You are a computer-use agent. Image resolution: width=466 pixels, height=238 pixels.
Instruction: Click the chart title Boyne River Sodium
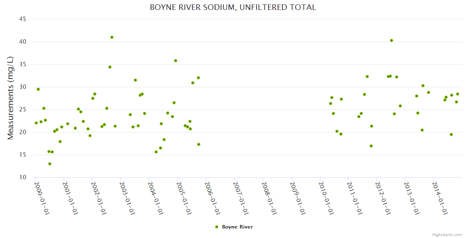coord(233,7)
